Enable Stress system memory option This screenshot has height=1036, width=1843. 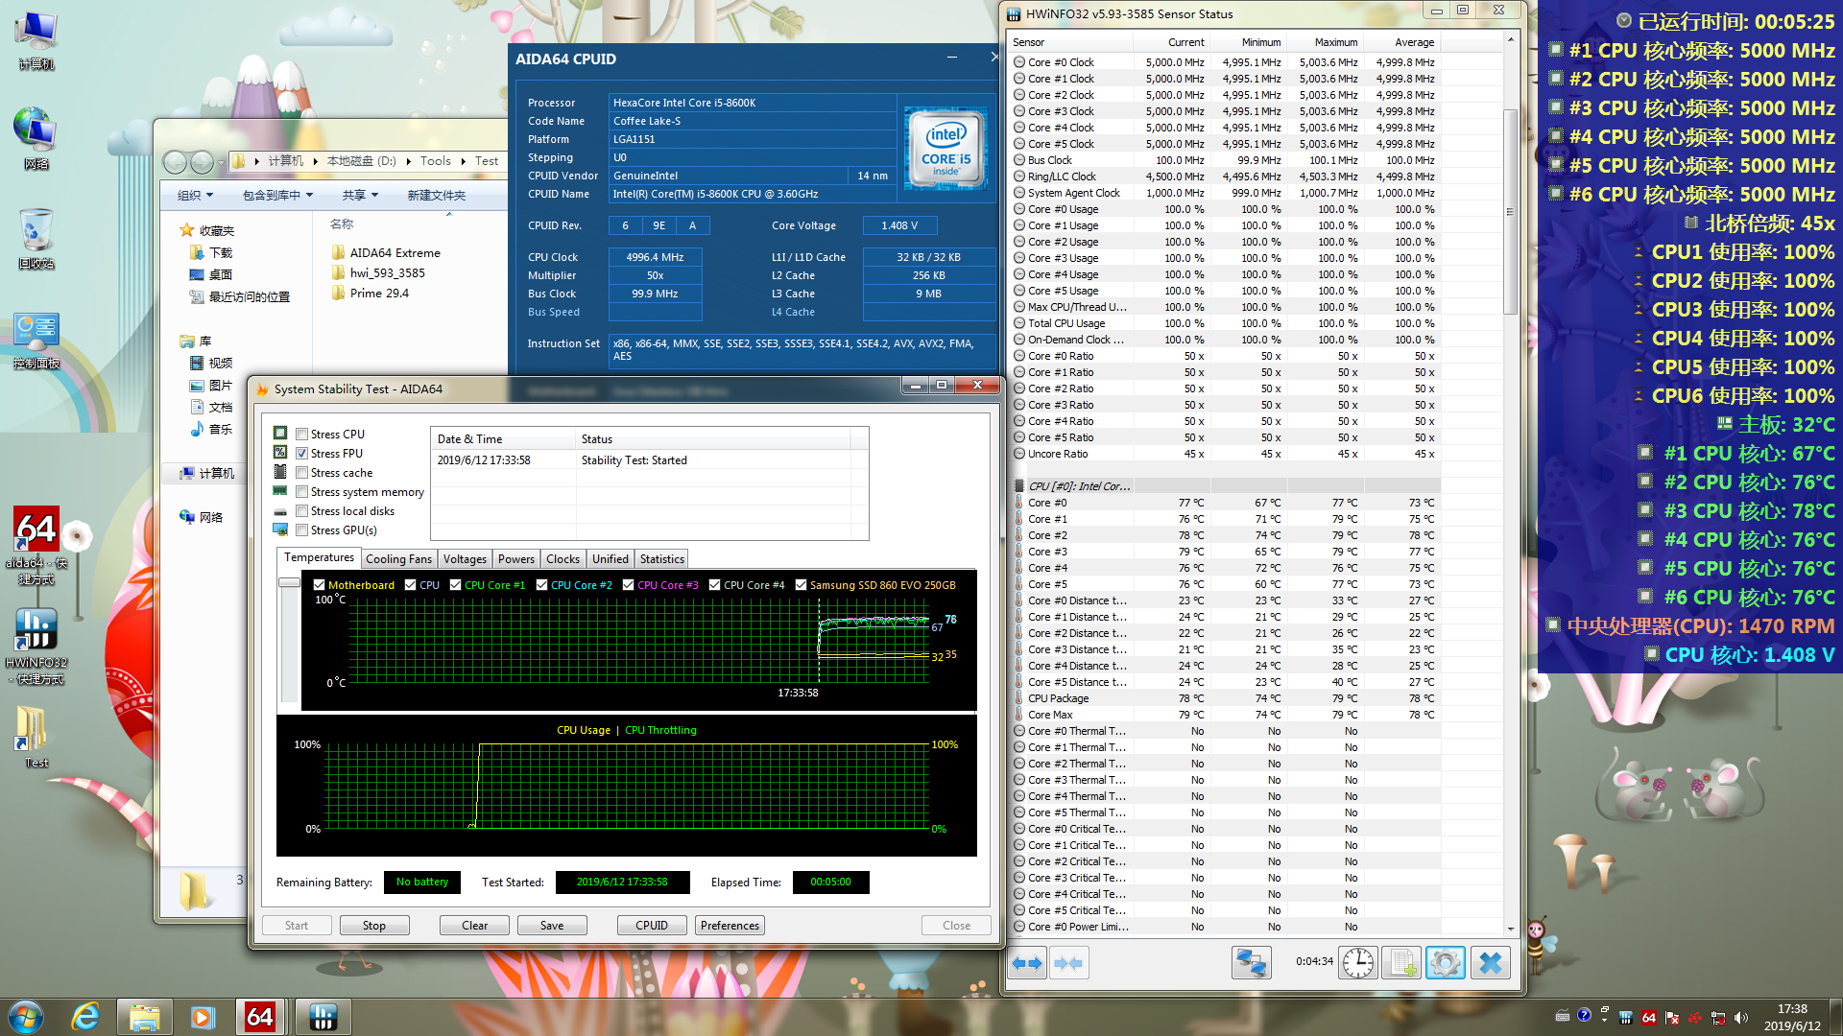pyautogui.click(x=302, y=492)
